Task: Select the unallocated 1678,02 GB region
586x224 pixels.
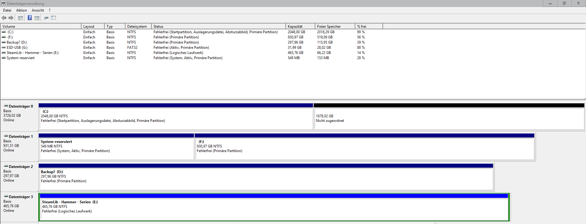Action: click(x=449, y=119)
